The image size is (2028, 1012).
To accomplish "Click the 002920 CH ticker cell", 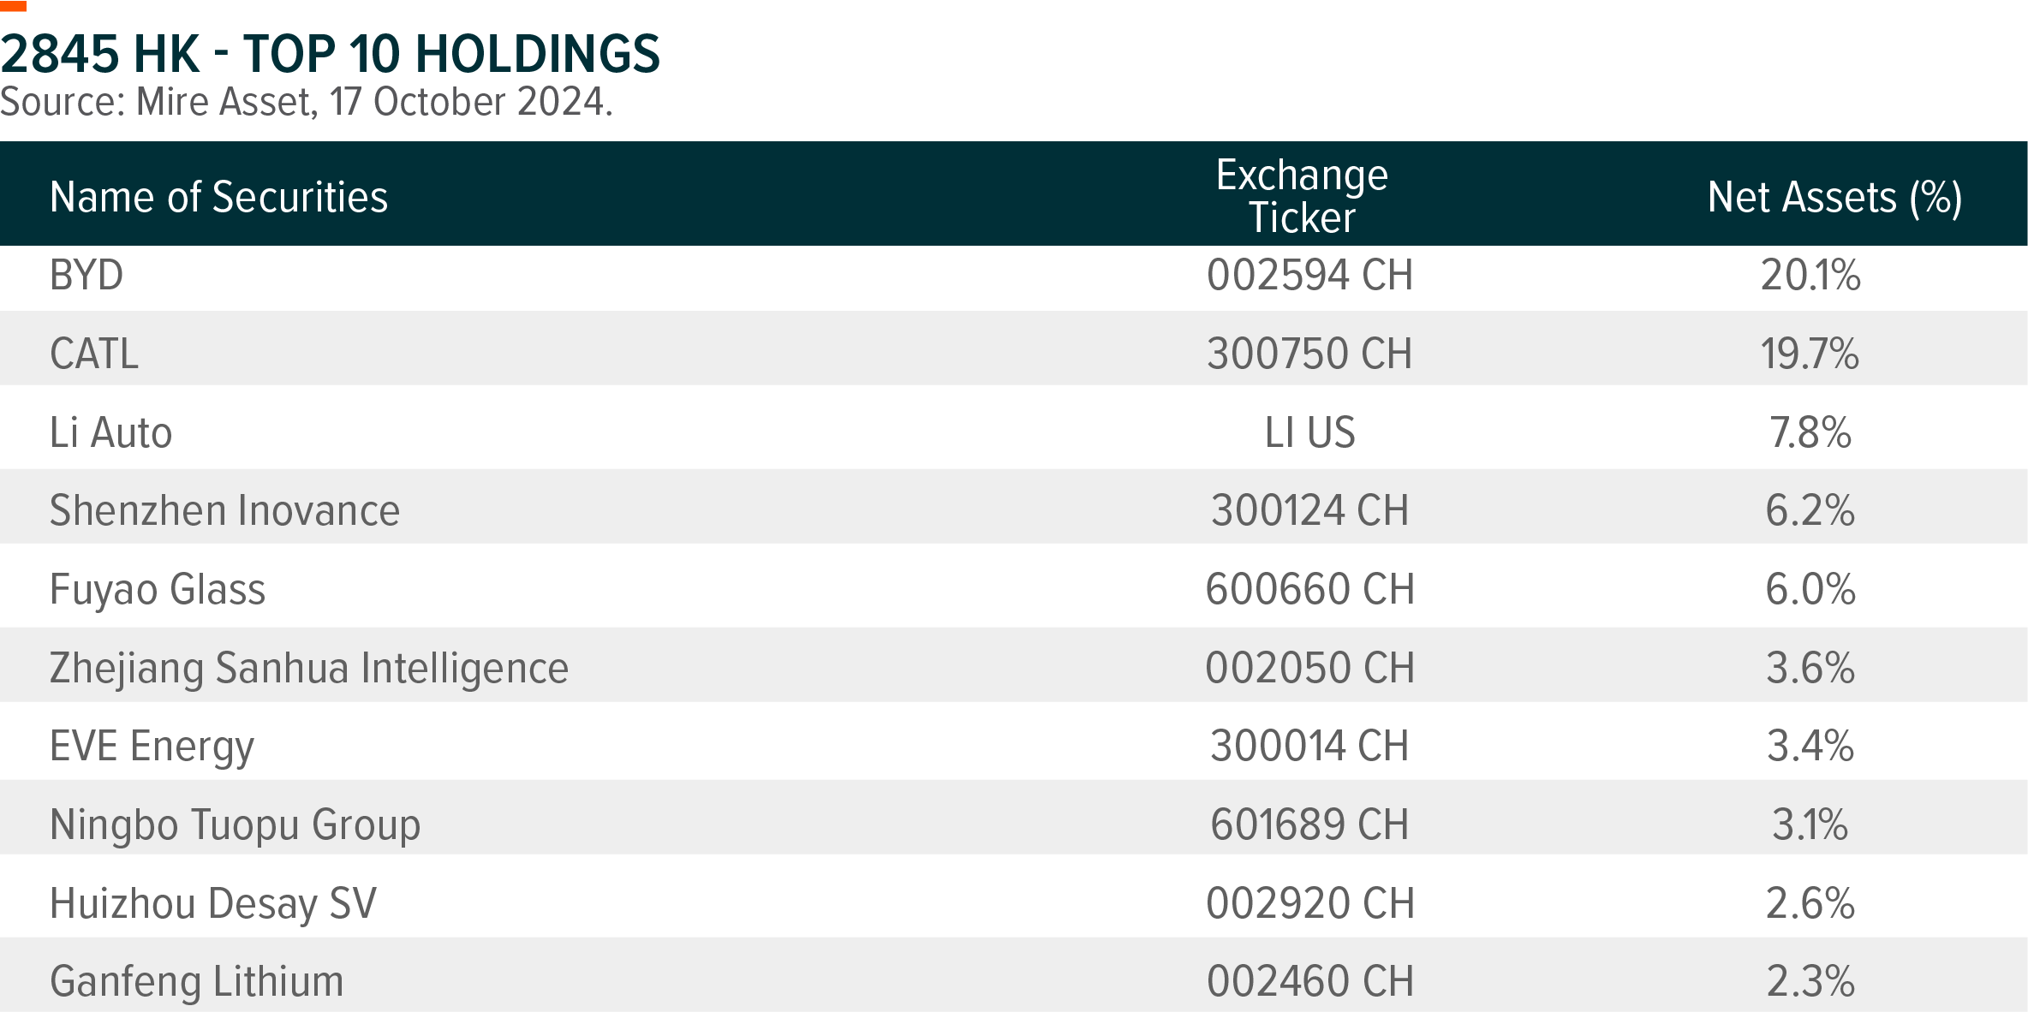I will click(x=1309, y=903).
